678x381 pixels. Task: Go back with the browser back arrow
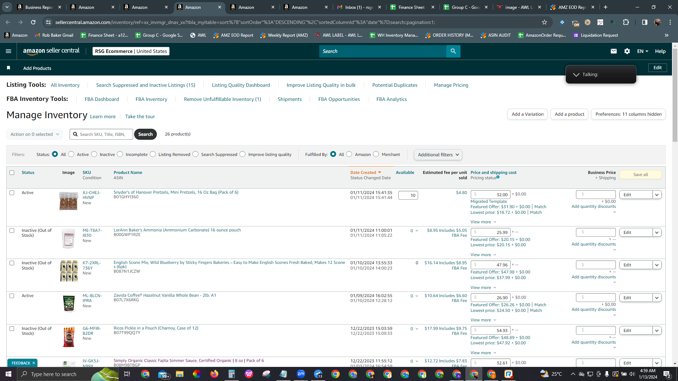8,22
